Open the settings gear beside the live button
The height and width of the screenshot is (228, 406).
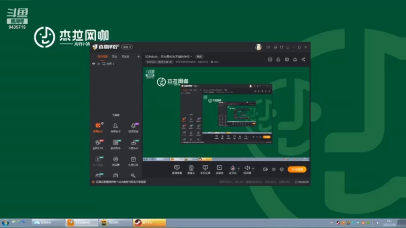[282, 169]
